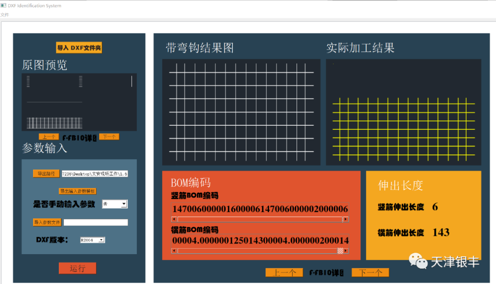The image size is (496, 284).
Task: Click the 导入 DXF文件夹 button
Action: 79,48
